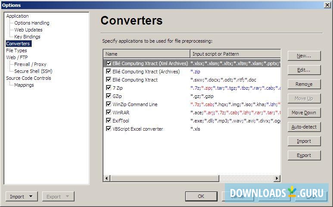The image size is (333, 207).
Task: Open Options Handling tree item
Action: click(31, 23)
